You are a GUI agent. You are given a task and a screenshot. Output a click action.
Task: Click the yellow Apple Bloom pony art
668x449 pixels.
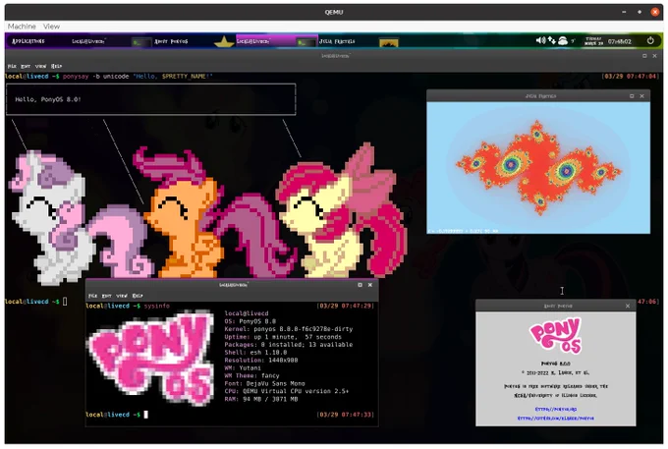(332, 213)
